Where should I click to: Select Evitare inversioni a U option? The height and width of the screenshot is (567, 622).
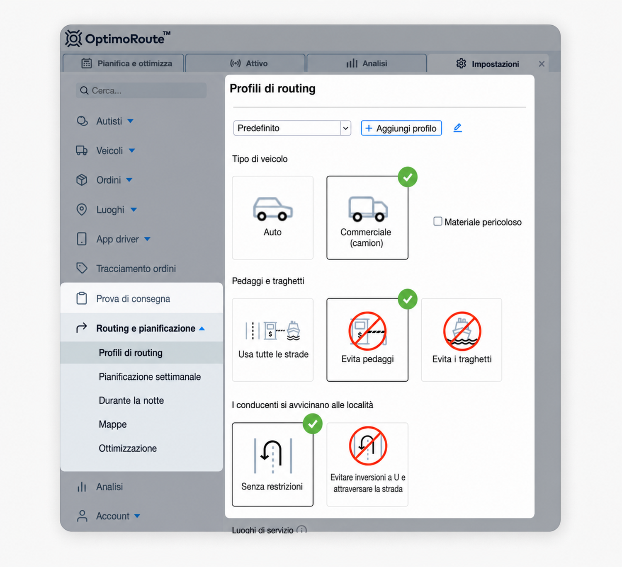click(367, 464)
